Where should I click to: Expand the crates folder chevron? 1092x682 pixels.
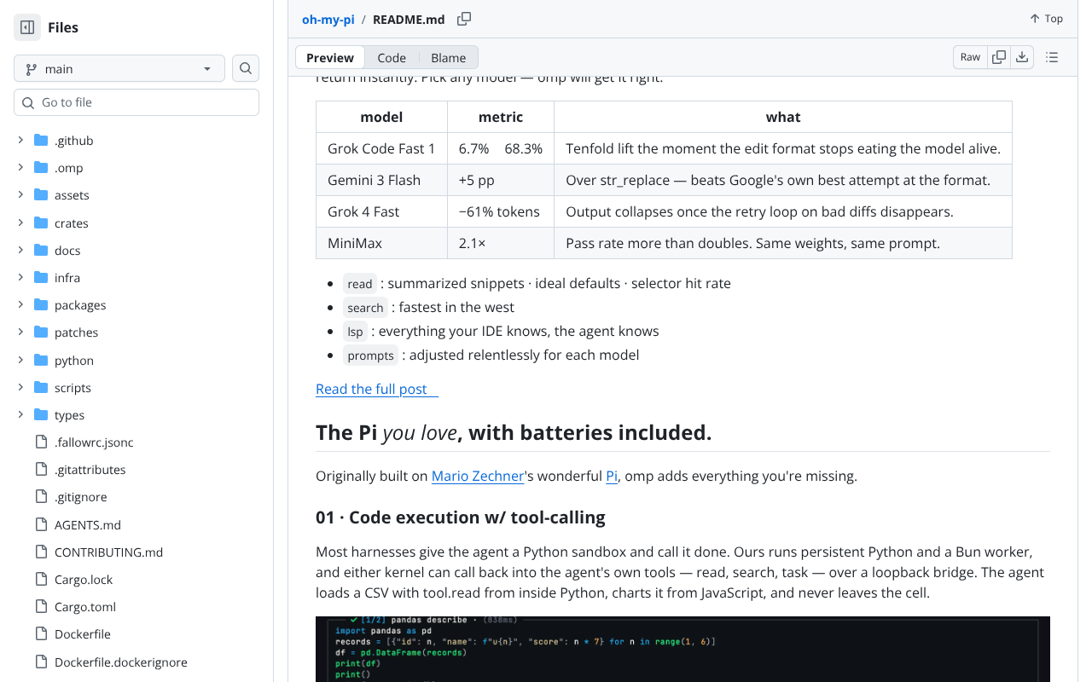click(x=20, y=223)
